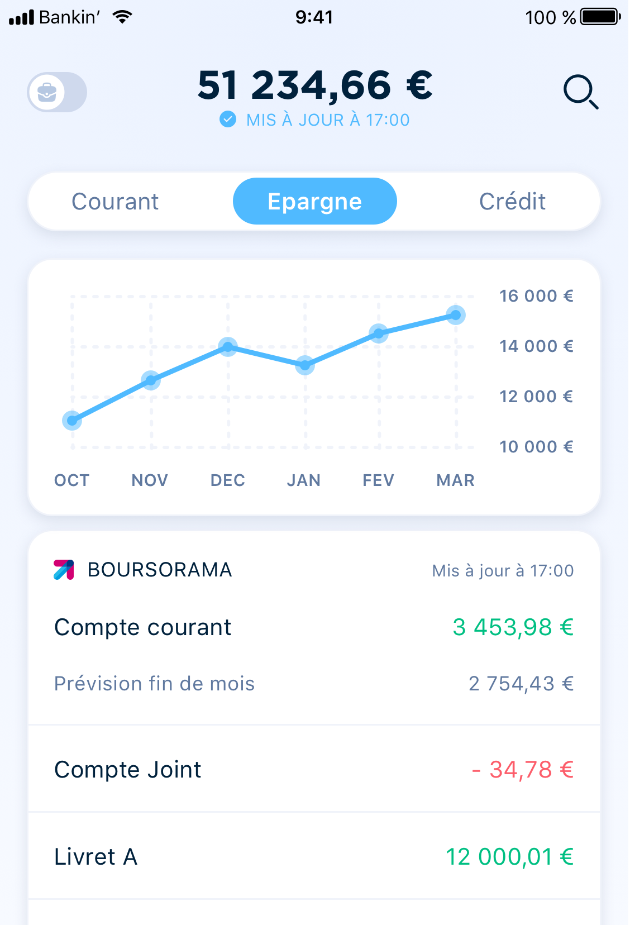Tap the total balance 51 234,66 €
This screenshot has height=925, width=630.
click(314, 85)
